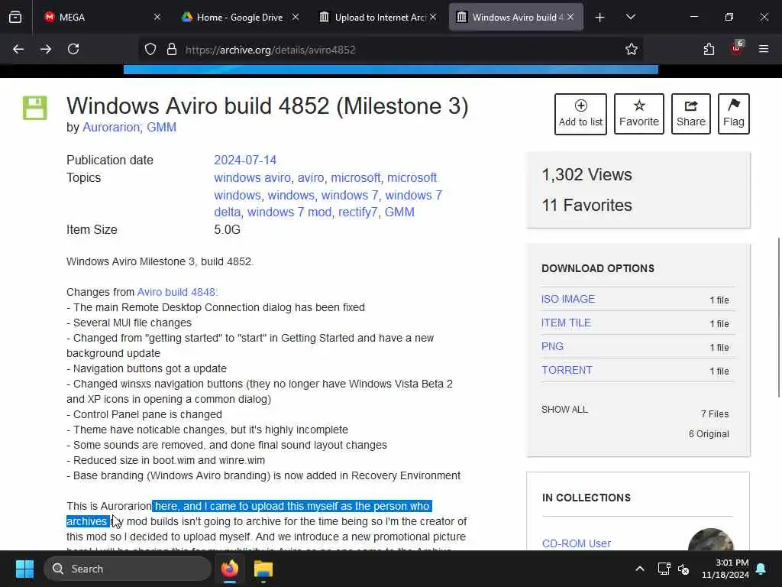Click the '1,302 Views' text
Screen dimensions: 782x587
coord(586,175)
